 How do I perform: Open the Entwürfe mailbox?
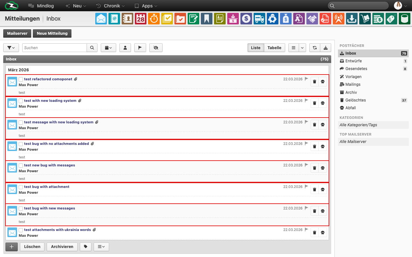pyautogui.click(x=373, y=61)
